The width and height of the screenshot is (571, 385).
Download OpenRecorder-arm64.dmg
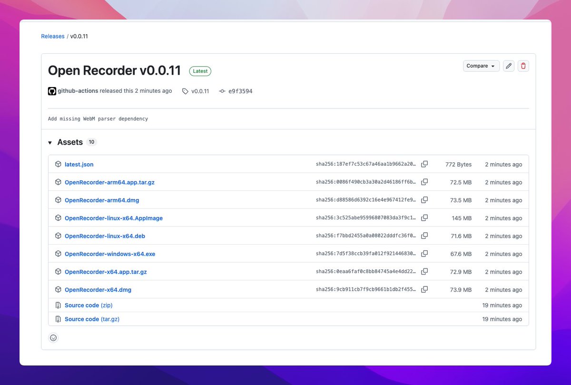(x=102, y=200)
